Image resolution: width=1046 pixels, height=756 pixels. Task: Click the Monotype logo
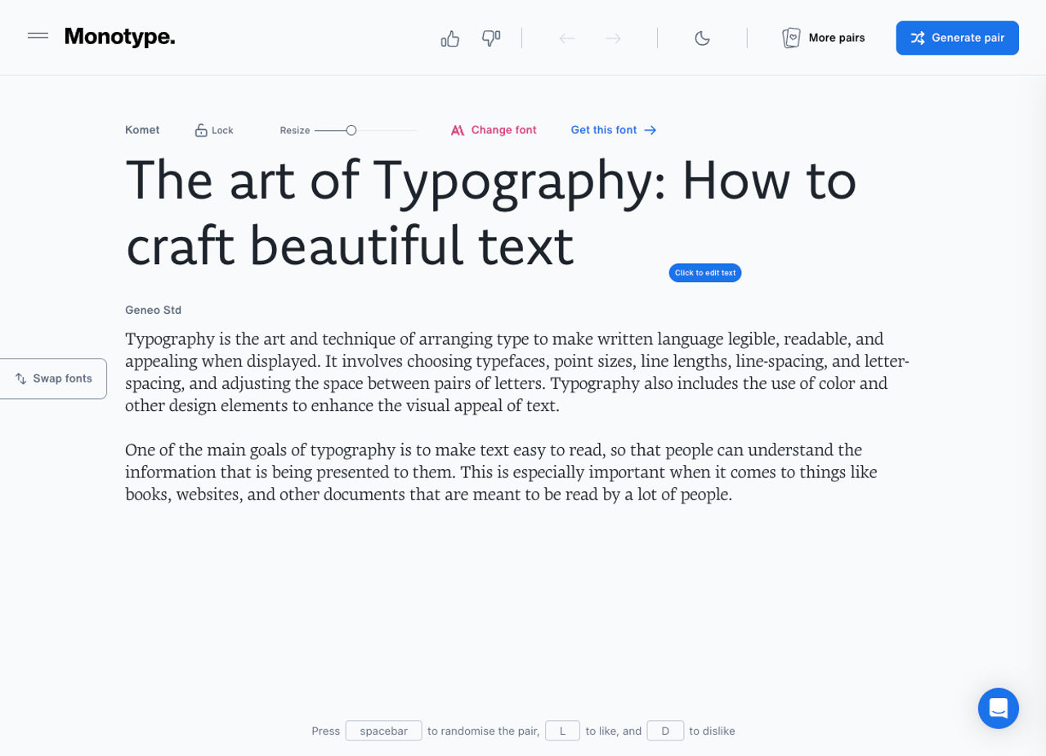pyautogui.click(x=119, y=37)
